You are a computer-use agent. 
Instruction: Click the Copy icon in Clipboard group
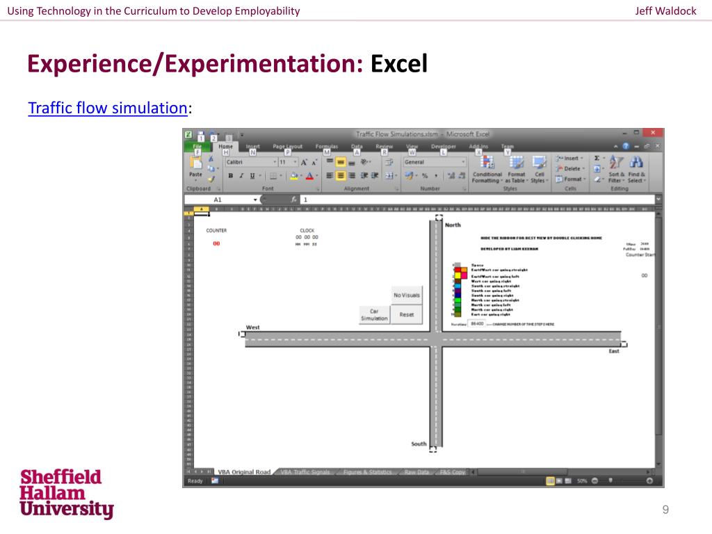[x=211, y=168]
